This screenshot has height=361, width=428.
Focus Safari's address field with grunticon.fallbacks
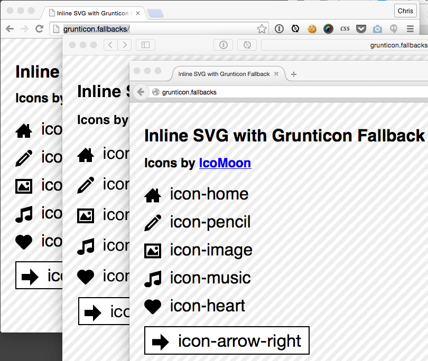345,45
